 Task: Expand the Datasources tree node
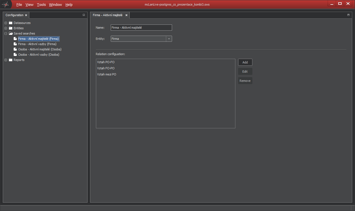coord(6,23)
